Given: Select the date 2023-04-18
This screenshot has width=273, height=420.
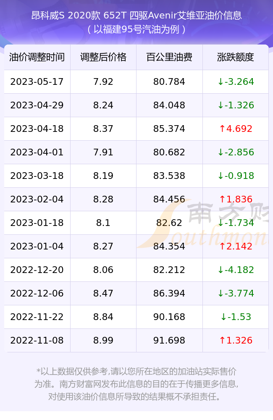Looking at the screenshot, I should tap(37, 129).
